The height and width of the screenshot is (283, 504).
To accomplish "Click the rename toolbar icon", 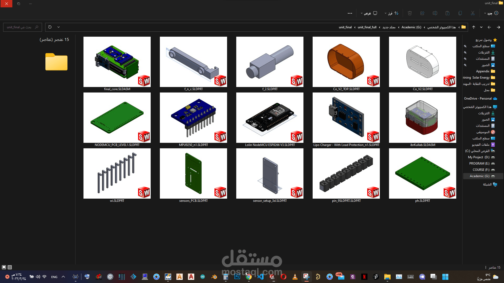I will [x=435, y=13].
